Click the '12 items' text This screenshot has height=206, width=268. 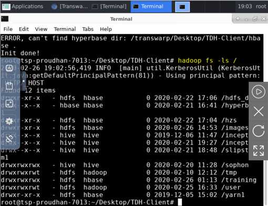tap(40, 90)
